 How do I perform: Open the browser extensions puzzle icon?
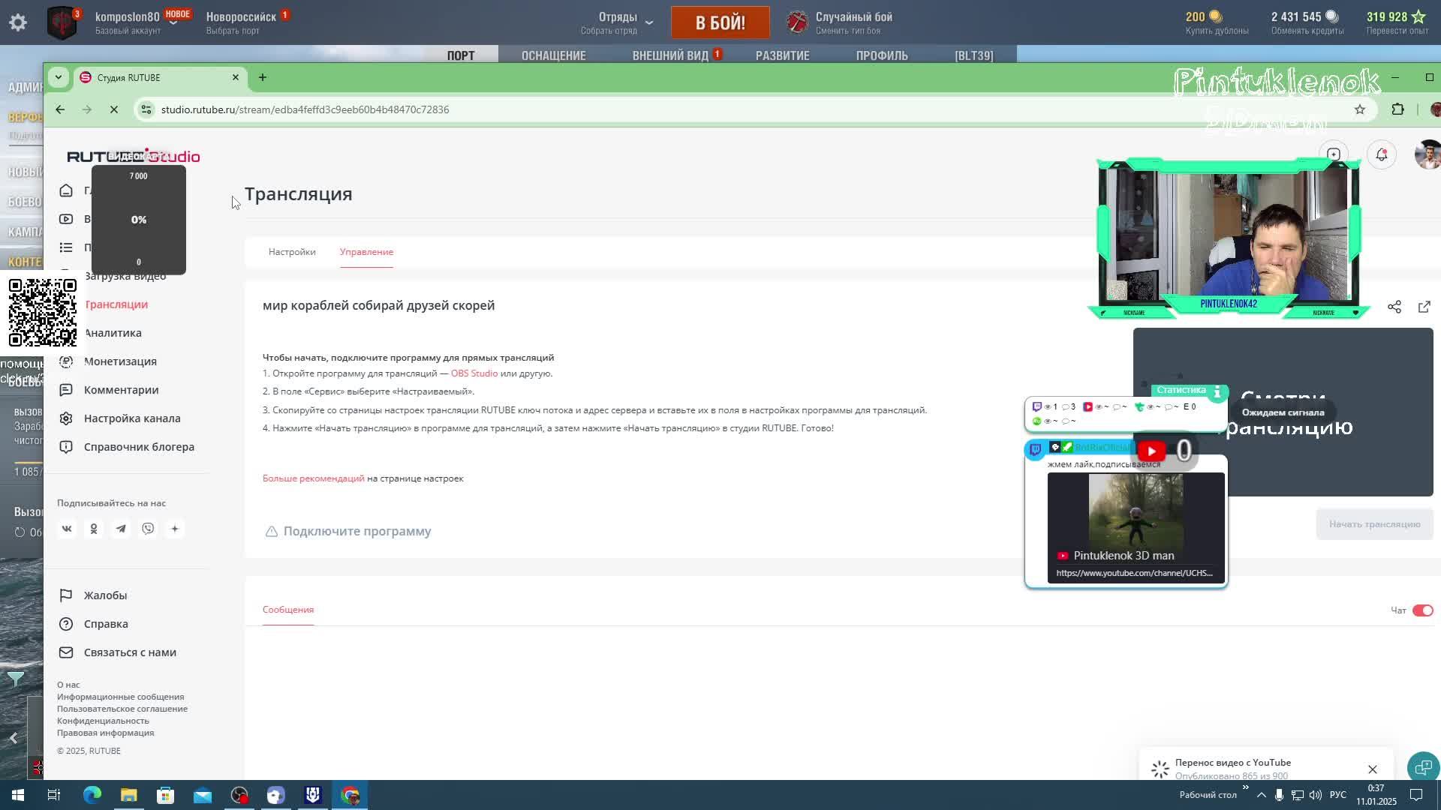1397,109
